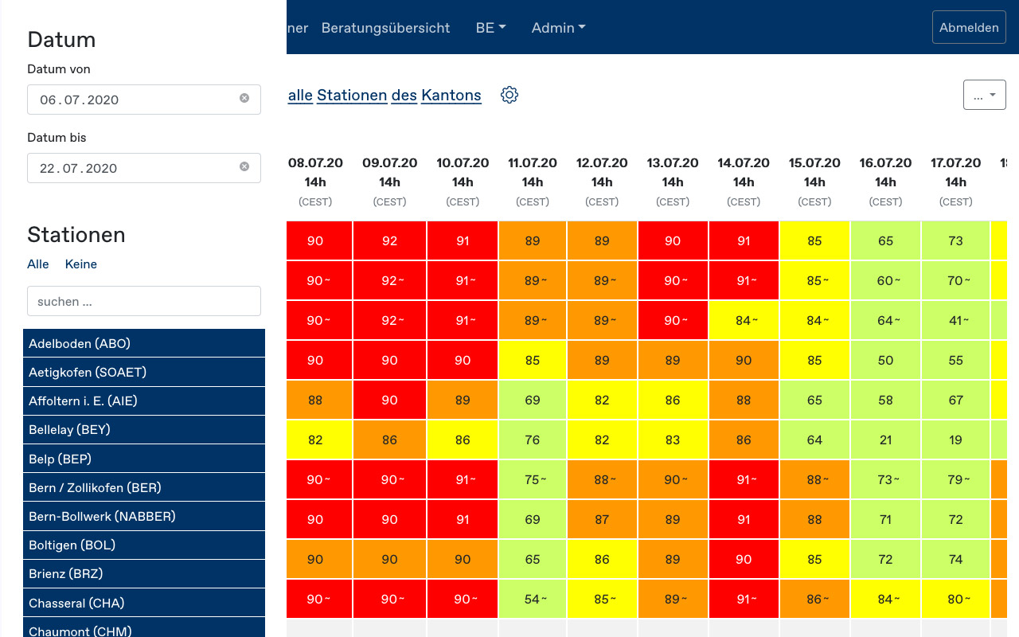Clear the "Datum bis" date field
Viewport: 1019px width, 637px height.
pos(244,166)
